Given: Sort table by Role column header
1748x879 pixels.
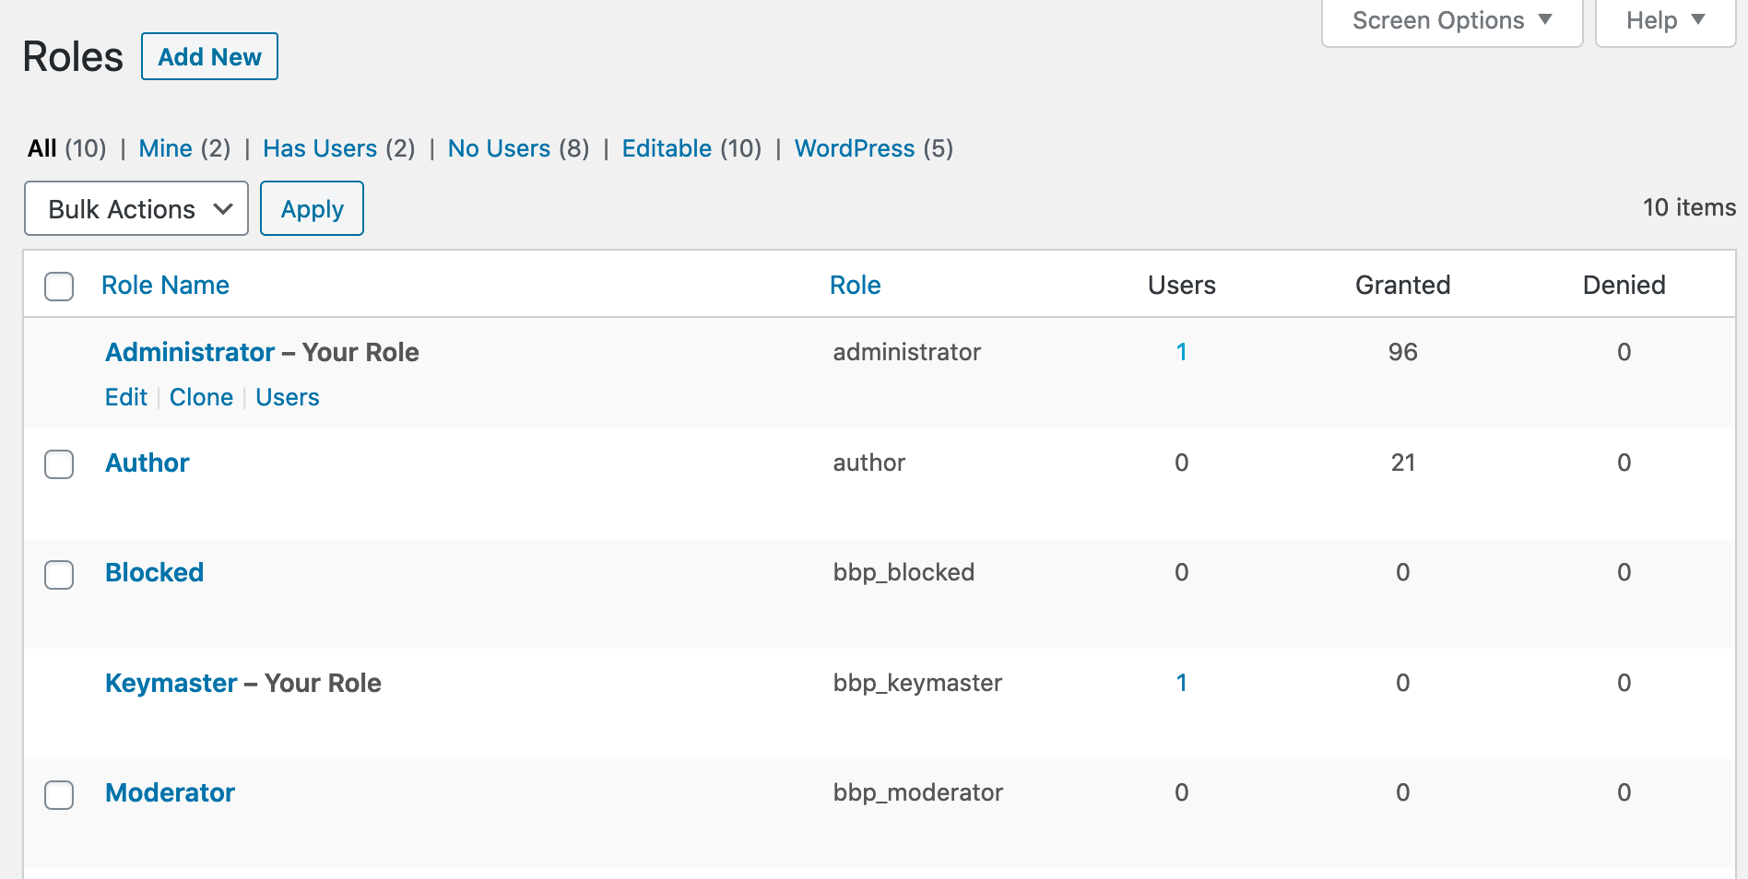Looking at the screenshot, I should point(855,286).
